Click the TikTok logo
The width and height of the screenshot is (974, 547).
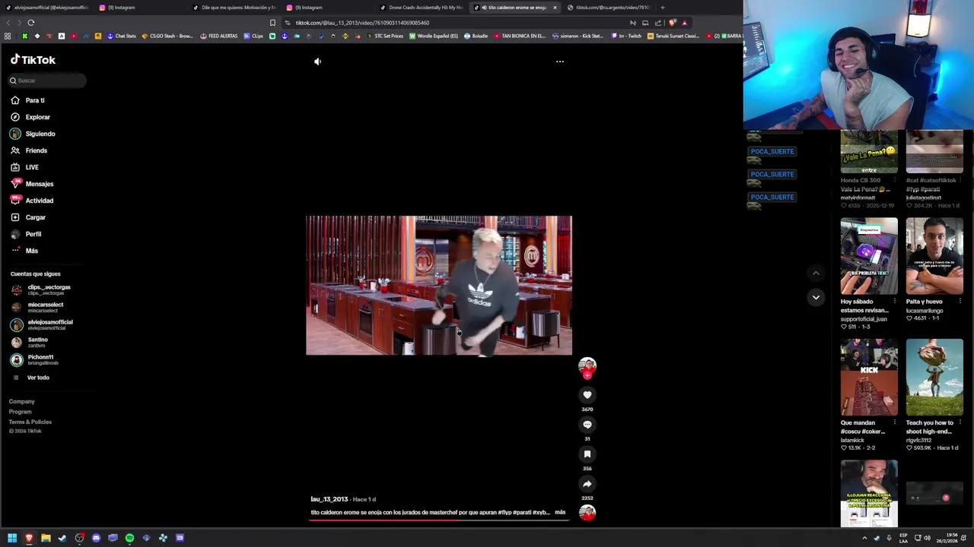click(33, 59)
